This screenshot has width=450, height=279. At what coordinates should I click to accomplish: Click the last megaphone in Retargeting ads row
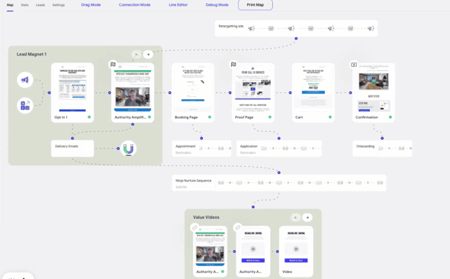pos(371,28)
